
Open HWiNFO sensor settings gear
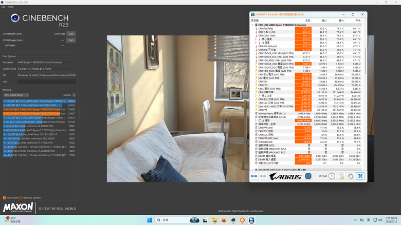tap(351, 176)
